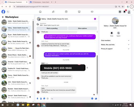Open Windows notification center
The image size is (134, 107).
131,105
